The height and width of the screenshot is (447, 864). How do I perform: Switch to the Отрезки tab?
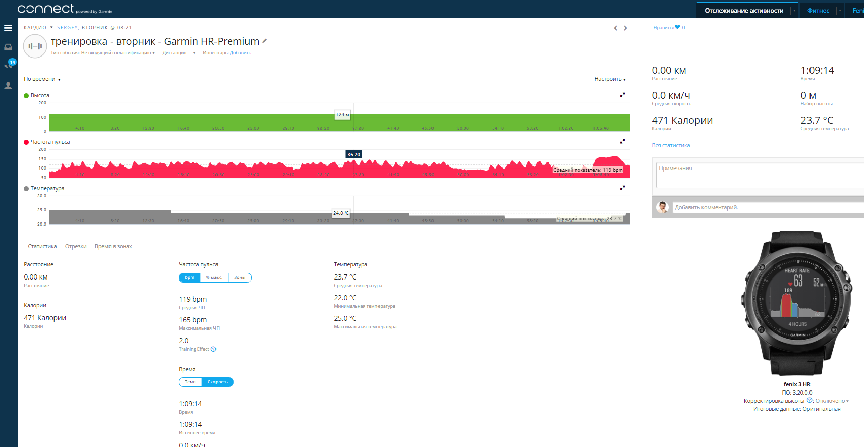pos(76,246)
